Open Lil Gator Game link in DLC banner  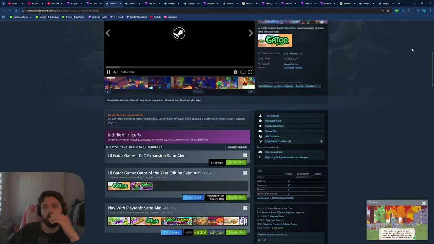142,140
